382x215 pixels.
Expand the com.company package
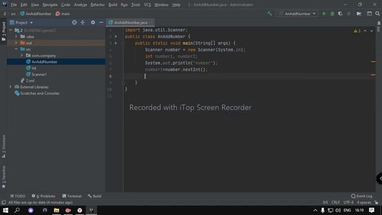pos(21,56)
